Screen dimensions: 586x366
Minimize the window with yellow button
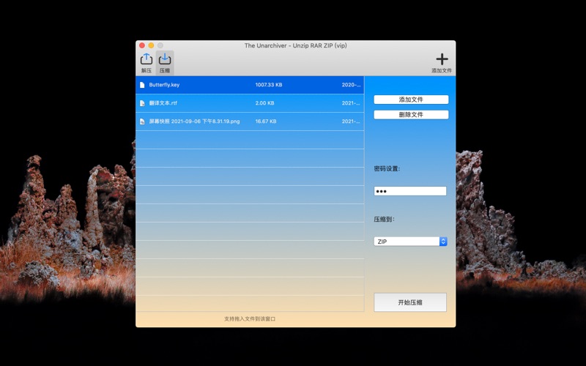pos(151,45)
